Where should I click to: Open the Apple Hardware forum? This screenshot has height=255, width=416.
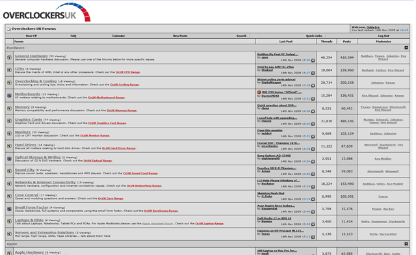(29, 252)
